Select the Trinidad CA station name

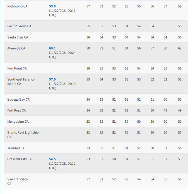[x=16, y=148]
